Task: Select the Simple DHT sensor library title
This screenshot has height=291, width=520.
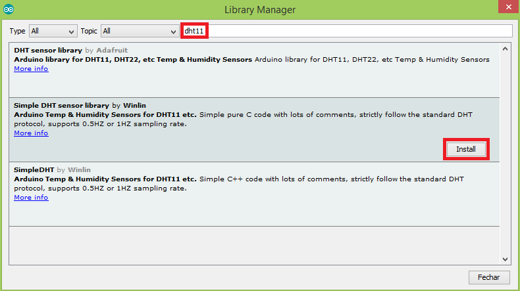Action: pyautogui.click(x=61, y=106)
